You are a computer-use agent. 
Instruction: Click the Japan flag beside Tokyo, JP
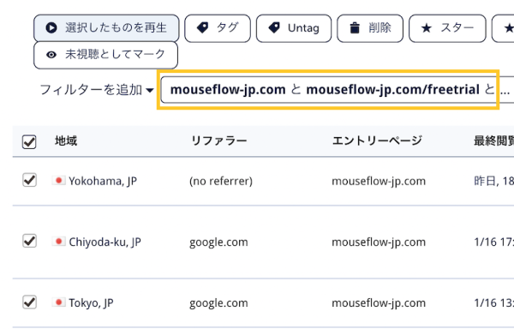click(x=58, y=302)
